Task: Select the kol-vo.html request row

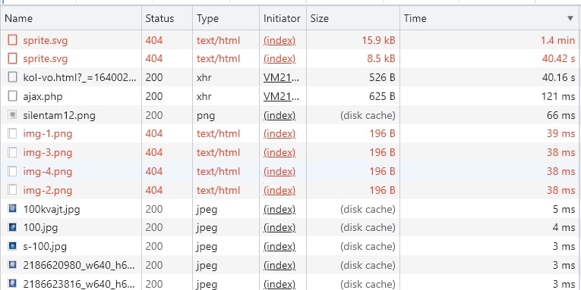Action: (290, 77)
